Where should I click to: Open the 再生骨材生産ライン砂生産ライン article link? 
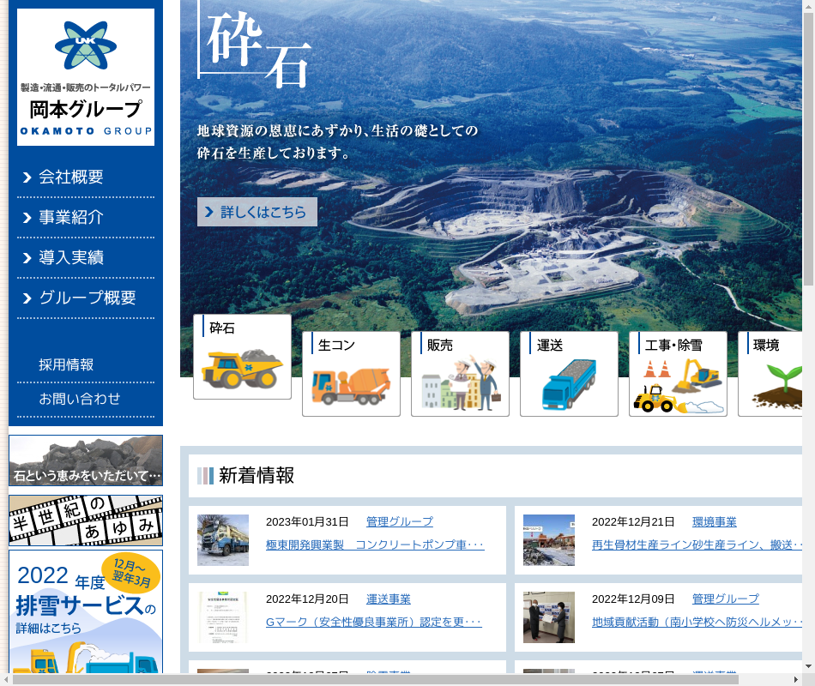[697, 545]
